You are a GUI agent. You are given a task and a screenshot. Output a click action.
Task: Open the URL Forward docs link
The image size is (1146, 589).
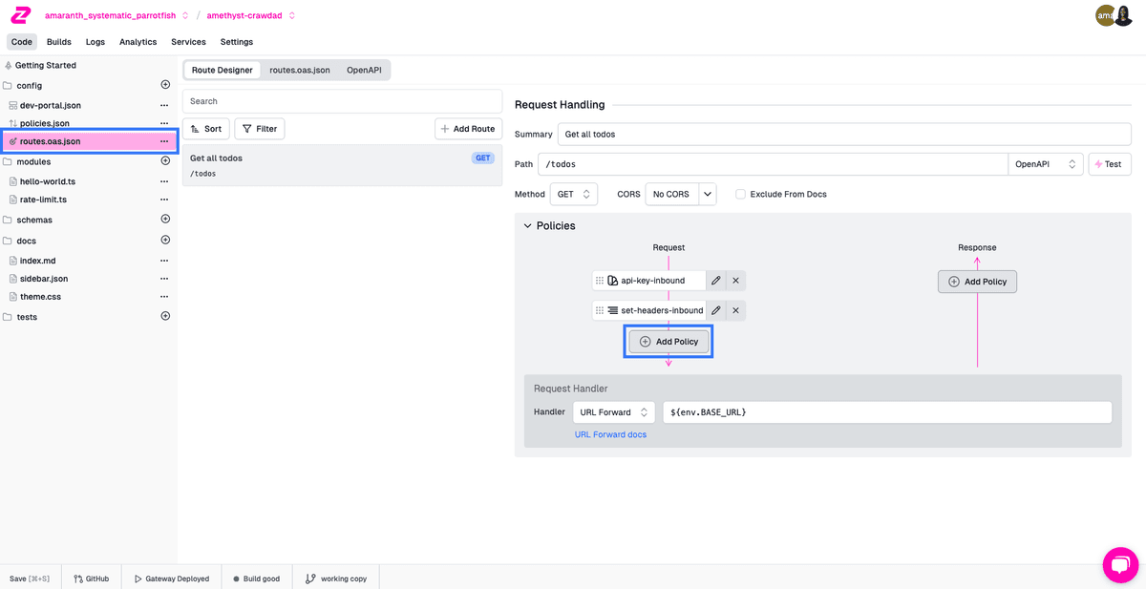coord(610,434)
